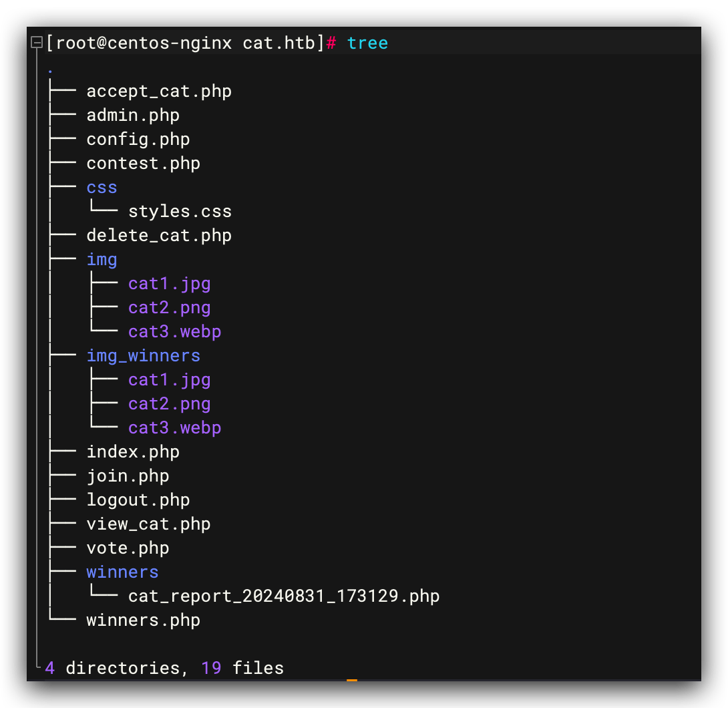Click logout.php in the listing
The width and height of the screenshot is (728, 708).
click(138, 500)
